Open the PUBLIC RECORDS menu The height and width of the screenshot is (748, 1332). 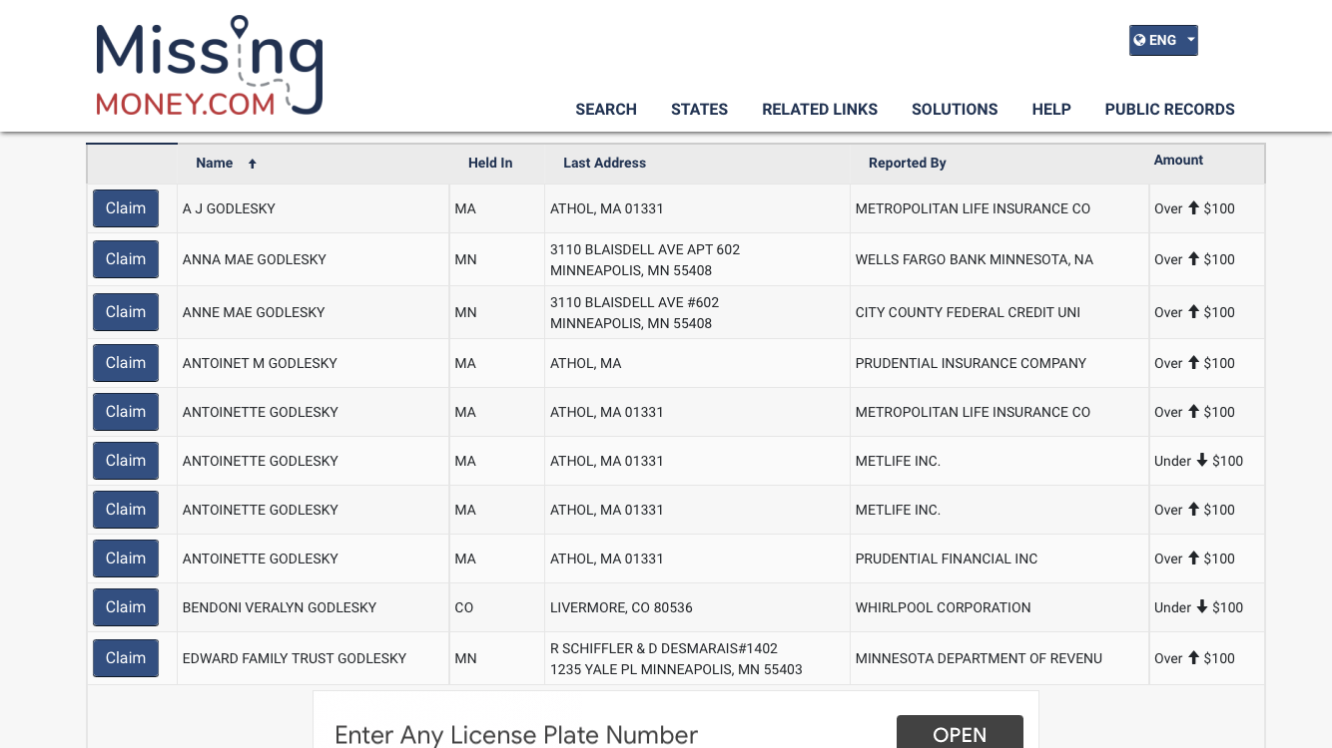[1169, 110]
